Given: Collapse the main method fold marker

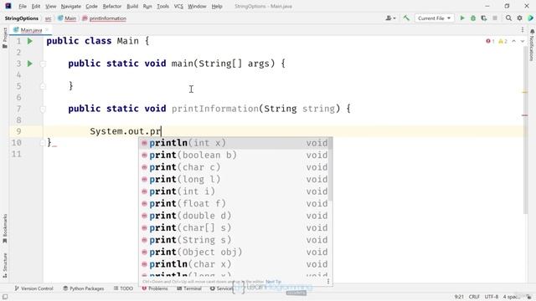Looking at the screenshot, I should pyautogui.click(x=43, y=64).
